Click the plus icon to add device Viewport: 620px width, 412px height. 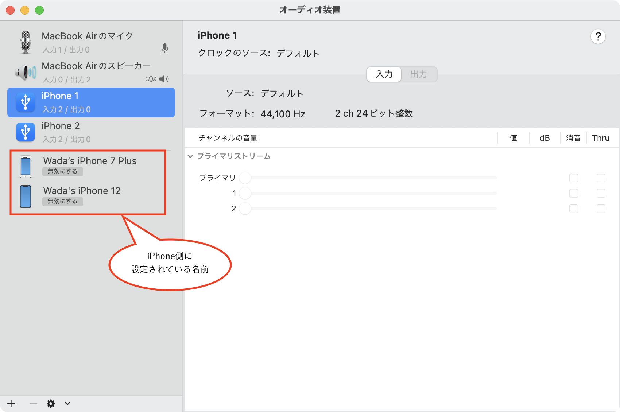11,403
